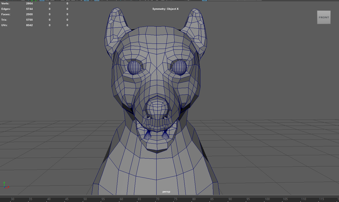Jump to frame 35 on the time slider
This screenshot has height=202, width=339.
31,199
